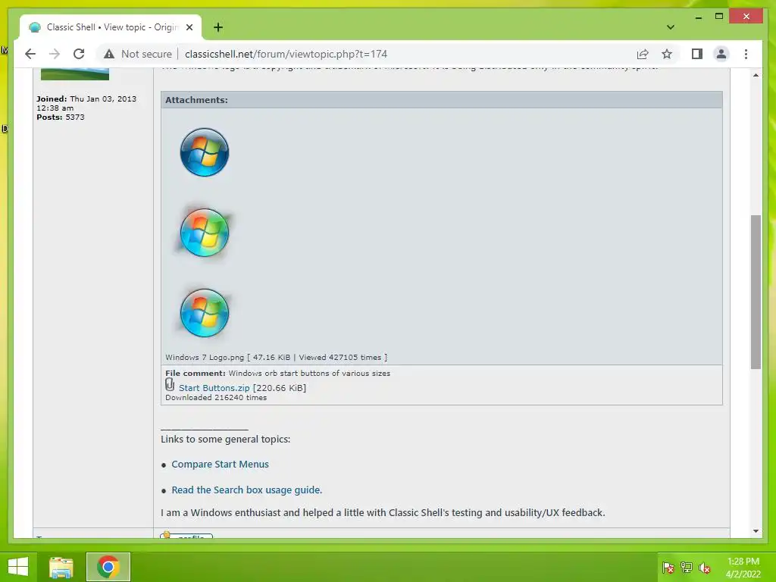Click the Attachments: header
Image resolution: width=776 pixels, height=582 pixels.
click(196, 100)
